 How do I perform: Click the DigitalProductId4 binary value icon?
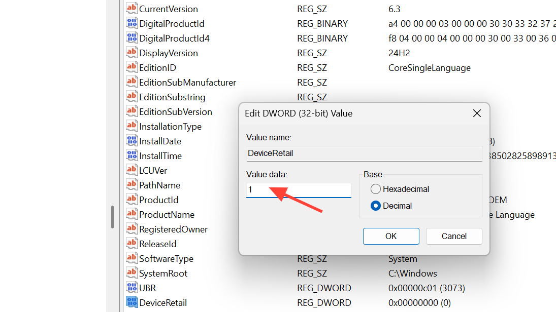132,38
